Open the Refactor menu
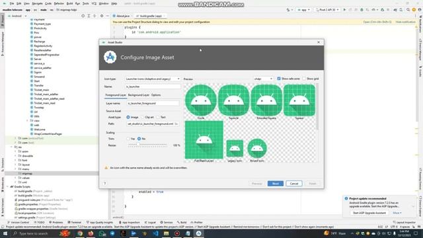 click(x=59, y=4)
